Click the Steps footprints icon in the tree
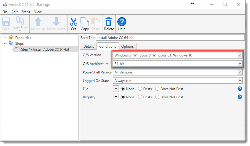250x146 pixels. (x=11, y=43)
